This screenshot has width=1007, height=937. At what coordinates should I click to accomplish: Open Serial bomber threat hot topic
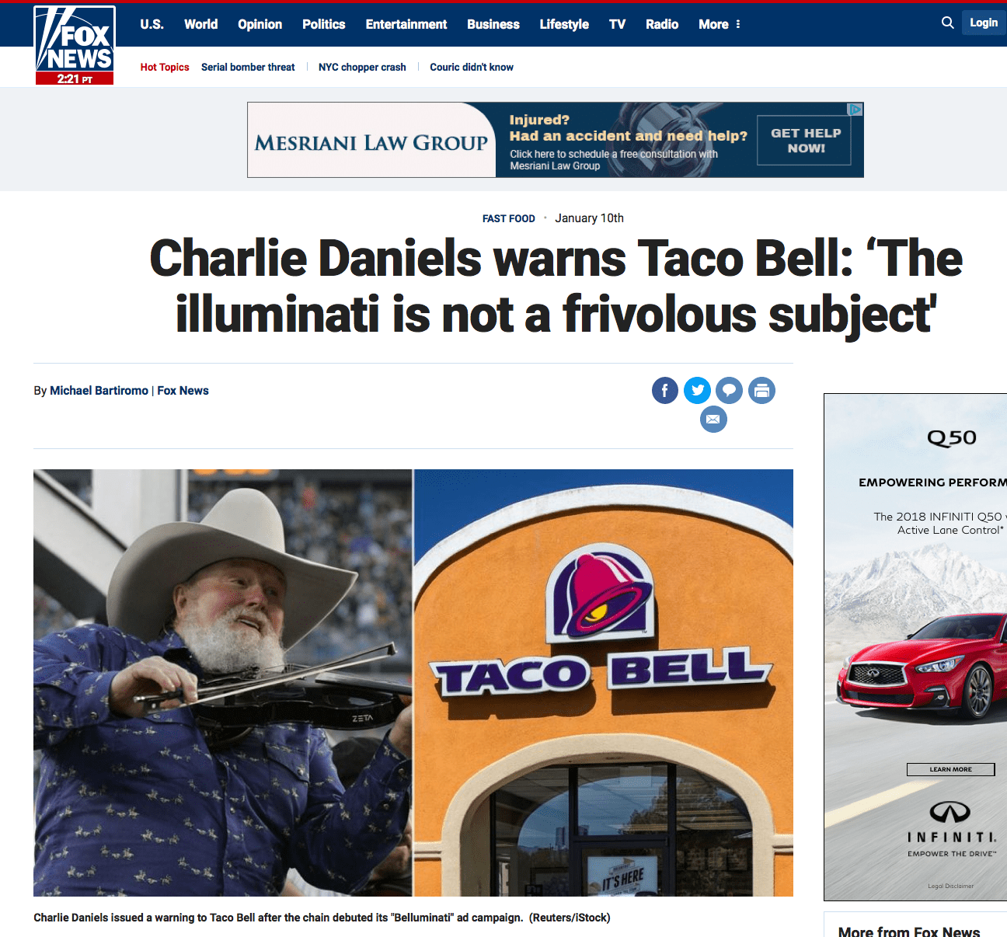point(248,67)
